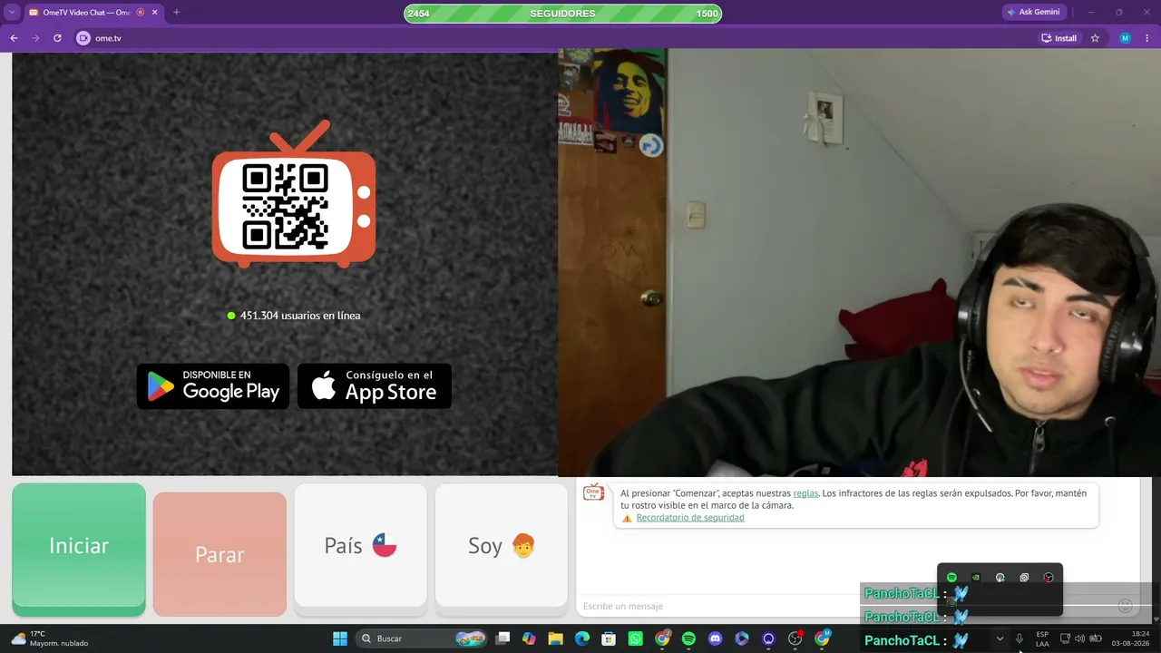Start a chat with the Iniciar button

pyautogui.click(x=79, y=549)
